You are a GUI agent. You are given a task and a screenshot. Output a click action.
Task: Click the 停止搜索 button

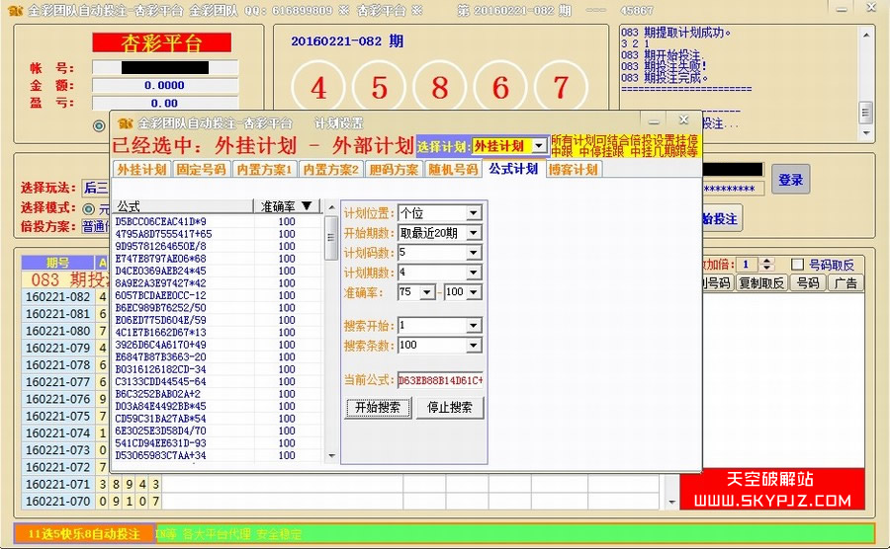pos(450,408)
